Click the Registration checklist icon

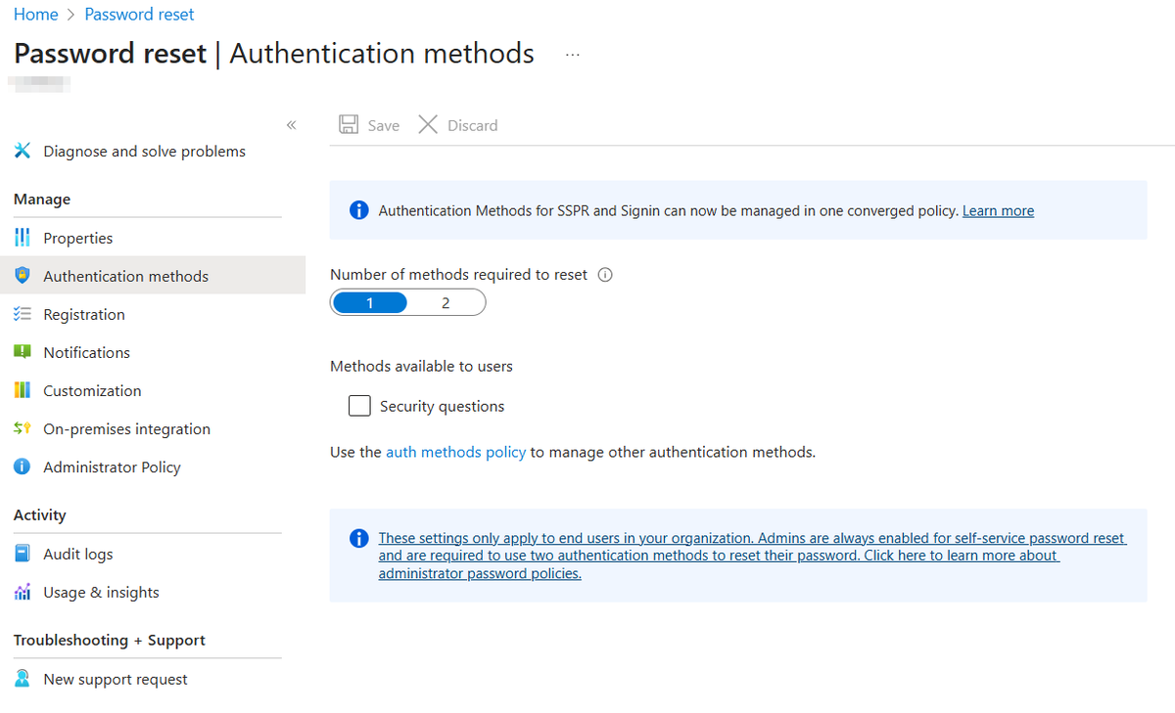tap(23, 314)
